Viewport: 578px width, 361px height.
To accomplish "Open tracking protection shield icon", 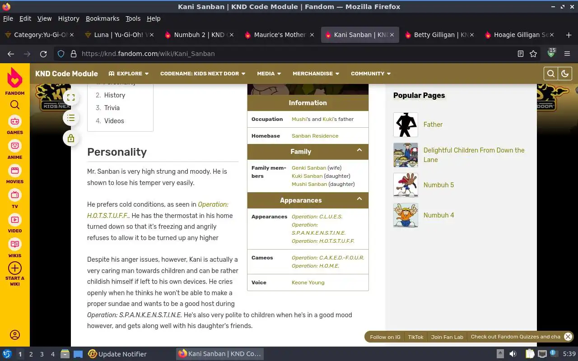I will (61, 54).
